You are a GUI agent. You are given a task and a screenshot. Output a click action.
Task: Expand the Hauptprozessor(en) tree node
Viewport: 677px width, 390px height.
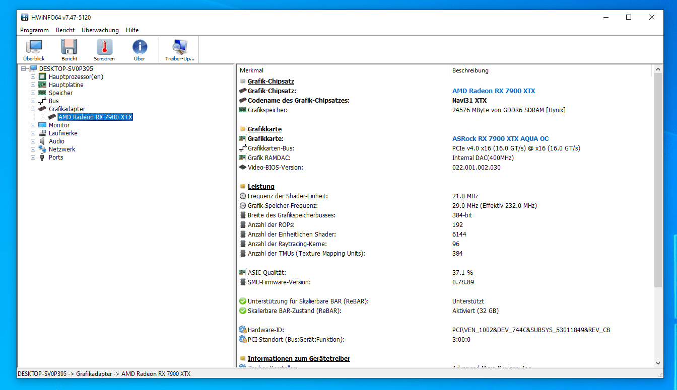click(33, 77)
